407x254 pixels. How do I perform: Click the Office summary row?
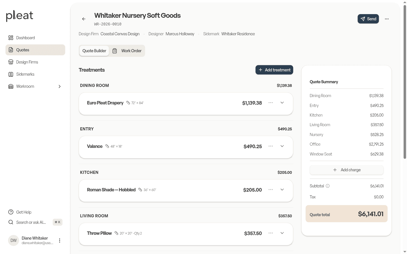pyautogui.click(x=347, y=144)
